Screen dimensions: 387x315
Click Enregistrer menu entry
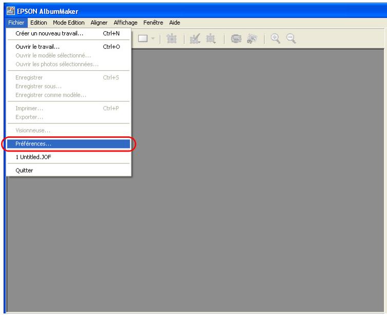pyautogui.click(x=69, y=77)
